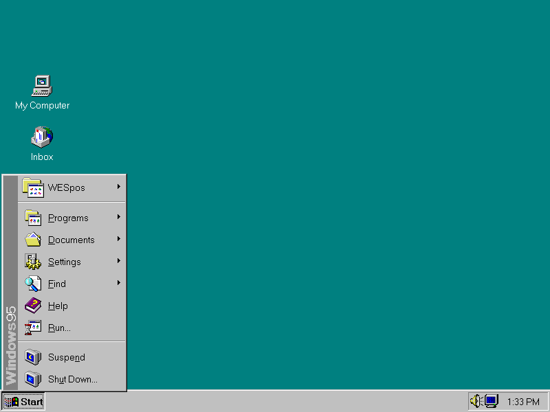The height and width of the screenshot is (412, 550).
Task: Click the Shut Down monitor icon
Action: click(33, 379)
